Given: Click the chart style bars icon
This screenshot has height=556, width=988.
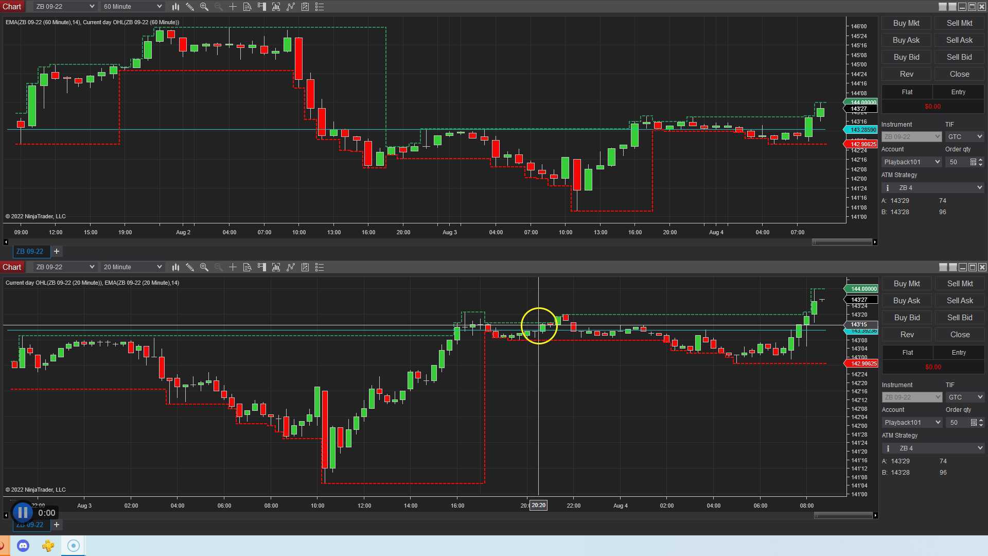Looking at the screenshot, I should (x=175, y=7).
